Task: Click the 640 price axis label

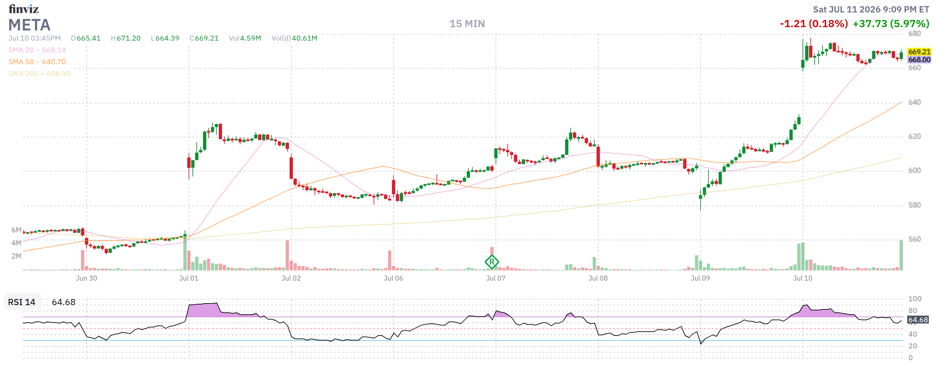Action: (x=914, y=102)
